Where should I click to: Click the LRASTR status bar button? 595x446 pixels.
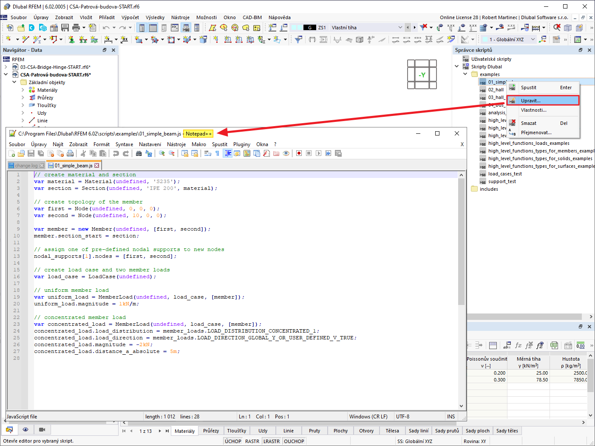pos(272,441)
